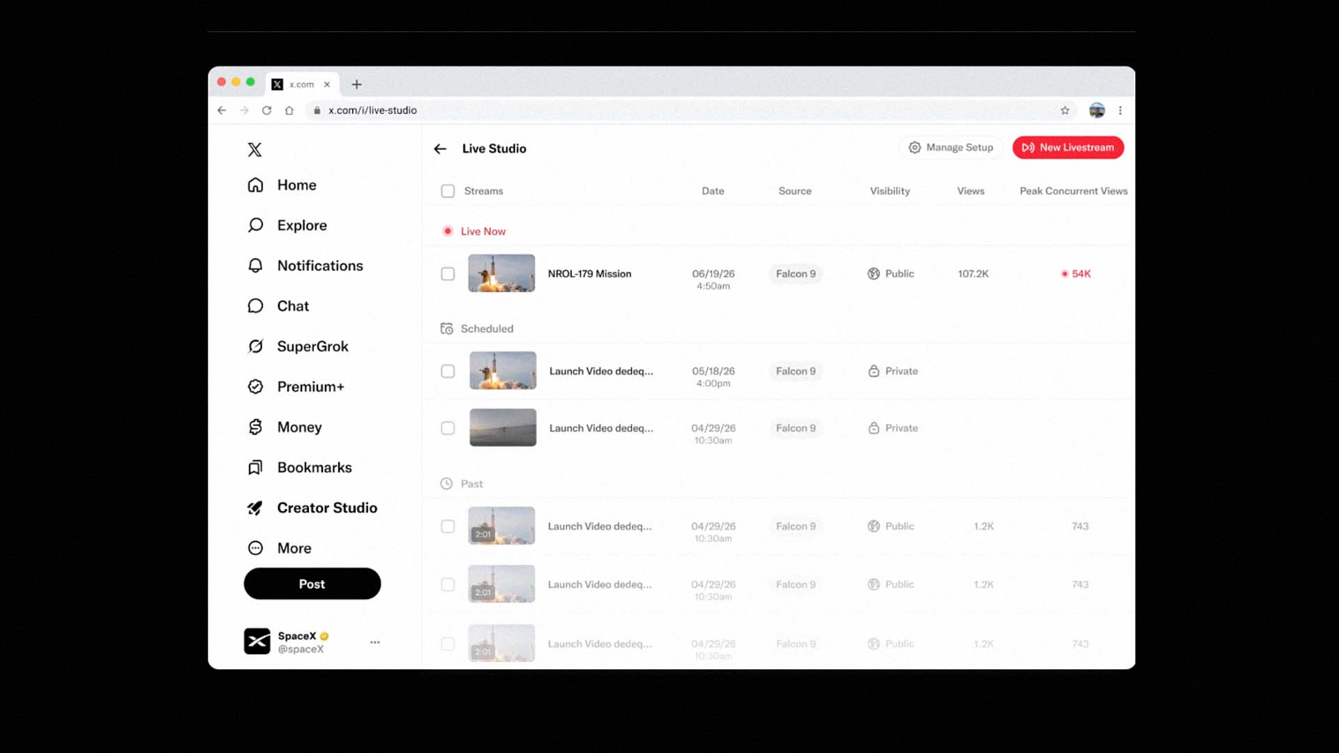Click the x.com/i/live-studio address bar
1339x753 pixels.
coord(690,110)
